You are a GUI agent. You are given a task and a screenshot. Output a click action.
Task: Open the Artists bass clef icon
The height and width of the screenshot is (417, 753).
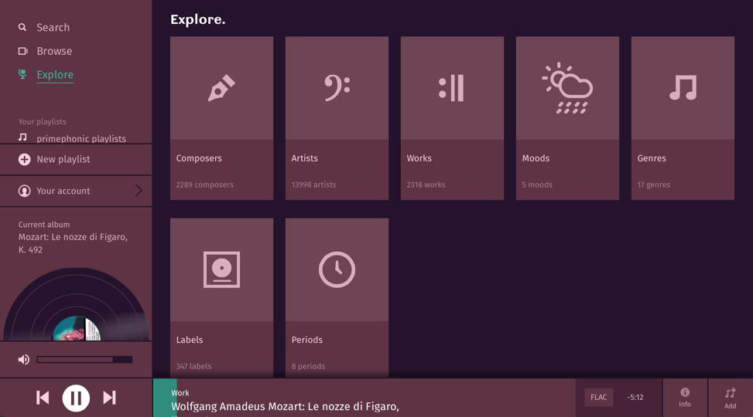click(x=337, y=88)
